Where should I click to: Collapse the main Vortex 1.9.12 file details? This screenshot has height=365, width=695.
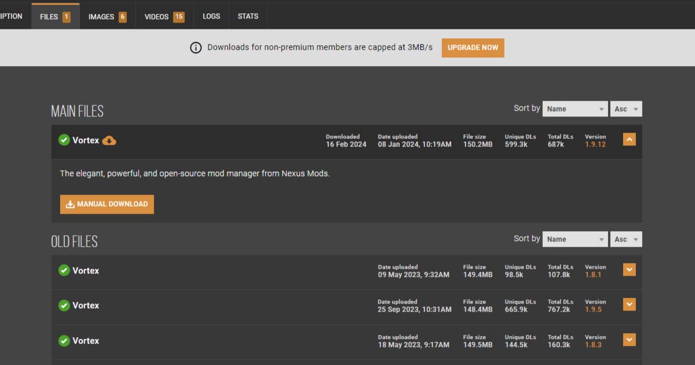point(630,140)
